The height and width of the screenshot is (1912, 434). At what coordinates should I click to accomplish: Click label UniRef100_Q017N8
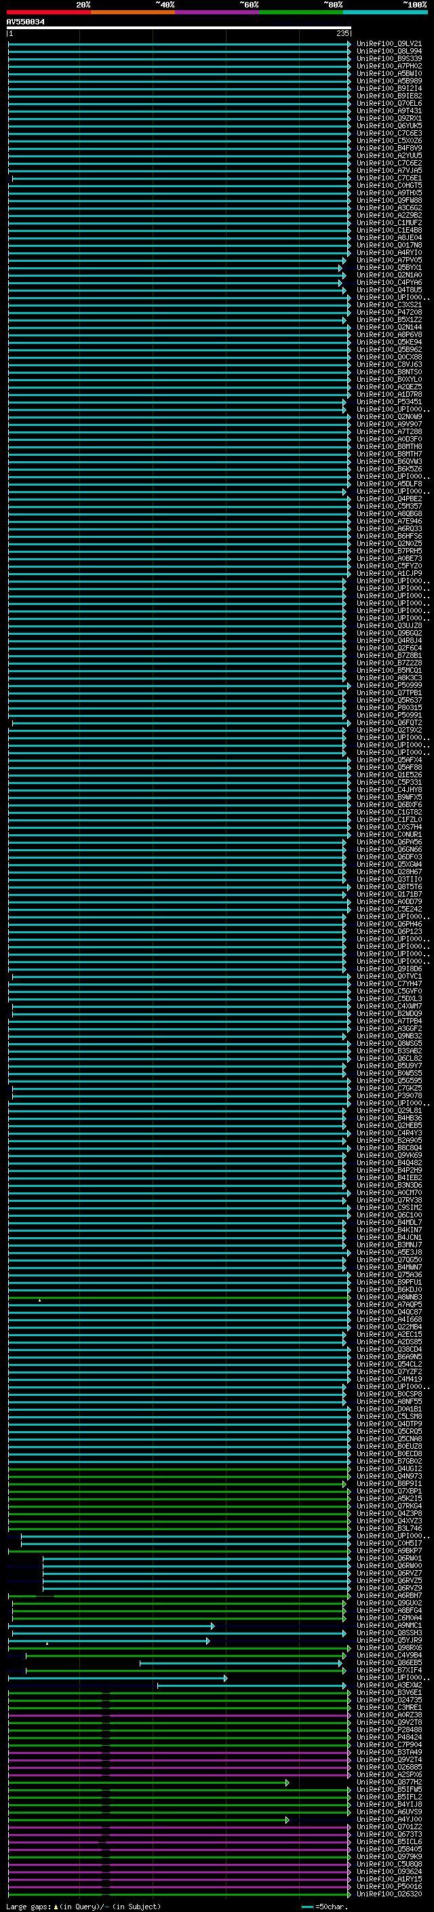click(389, 245)
